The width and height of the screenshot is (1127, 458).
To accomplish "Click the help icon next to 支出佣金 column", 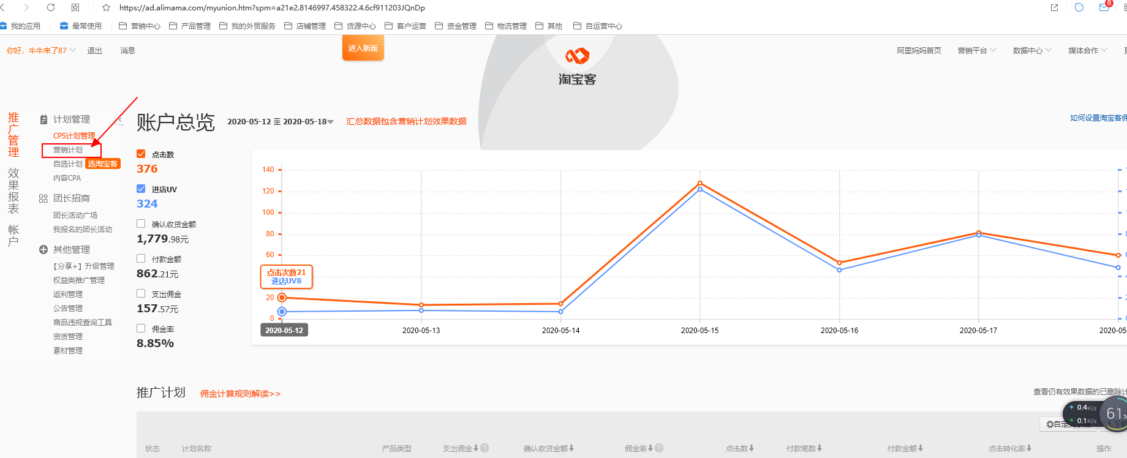I will pyautogui.click(x=484, y=448).
